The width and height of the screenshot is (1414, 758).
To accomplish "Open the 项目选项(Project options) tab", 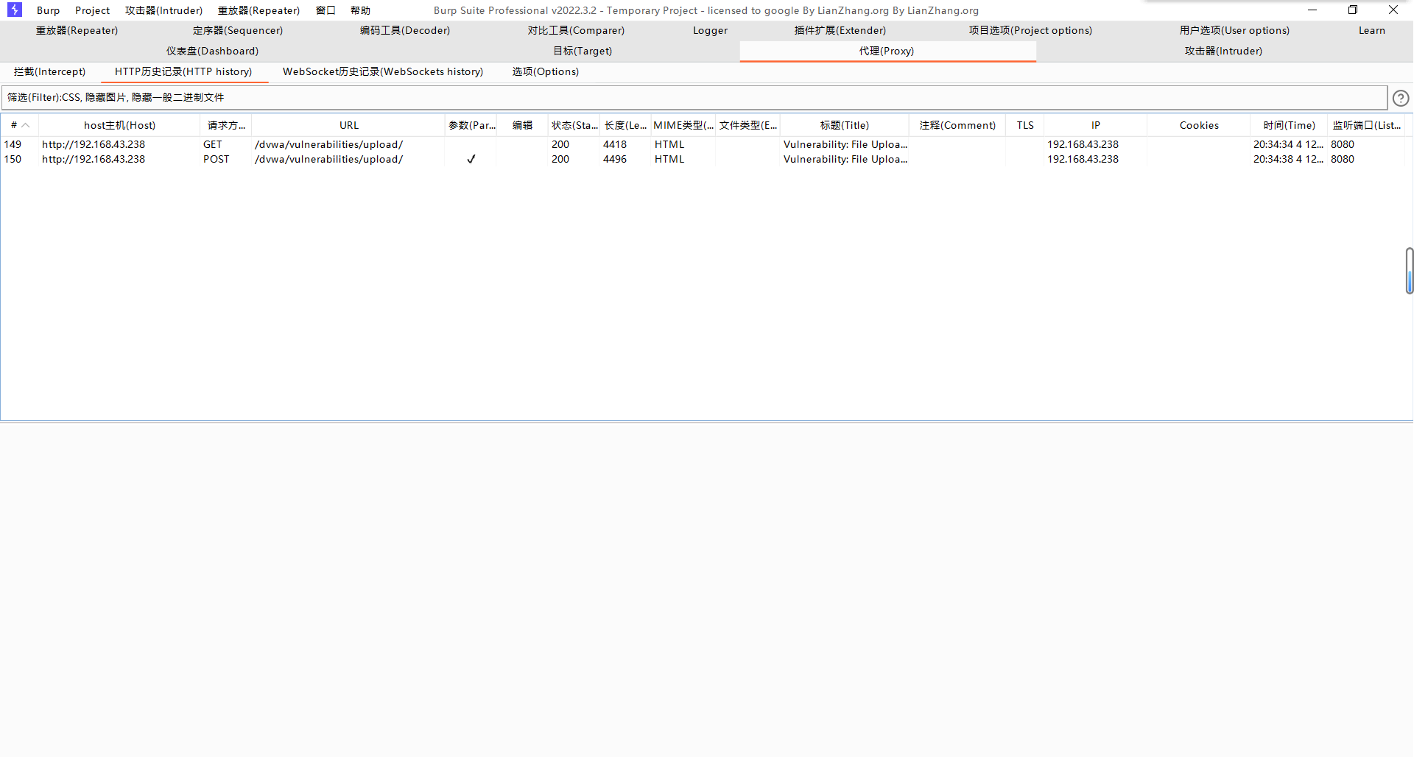I will pyautogui.click(x=1031, y=30).
